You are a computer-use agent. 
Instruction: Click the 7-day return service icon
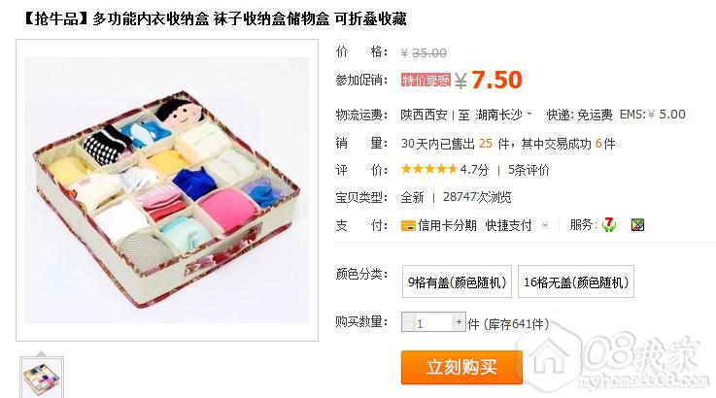click(609, 224)
